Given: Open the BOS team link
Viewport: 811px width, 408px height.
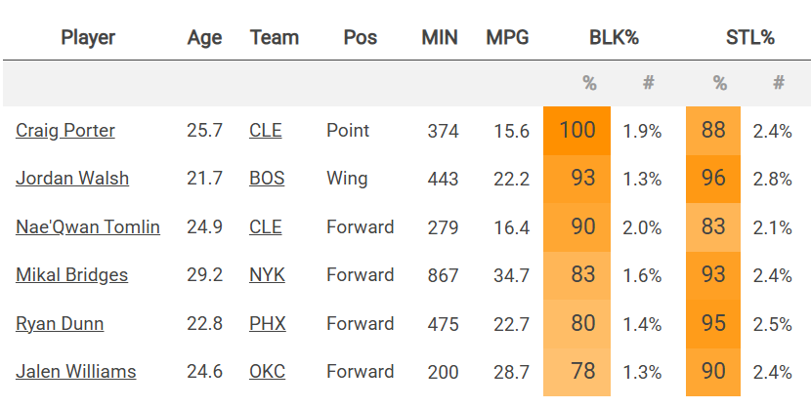Looking at the screenshot, I should click(266, 179).
